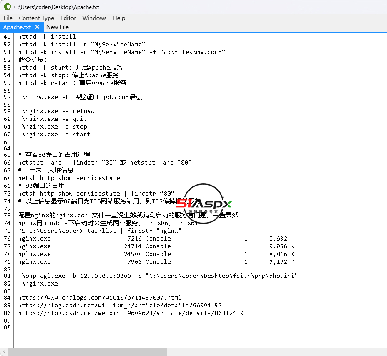Close the Apache.txt tab

(x=37, y=27)
